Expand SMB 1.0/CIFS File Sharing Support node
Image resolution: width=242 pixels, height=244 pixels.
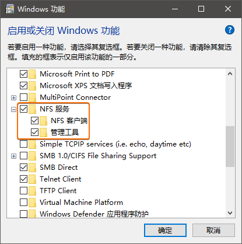[13, 156]
